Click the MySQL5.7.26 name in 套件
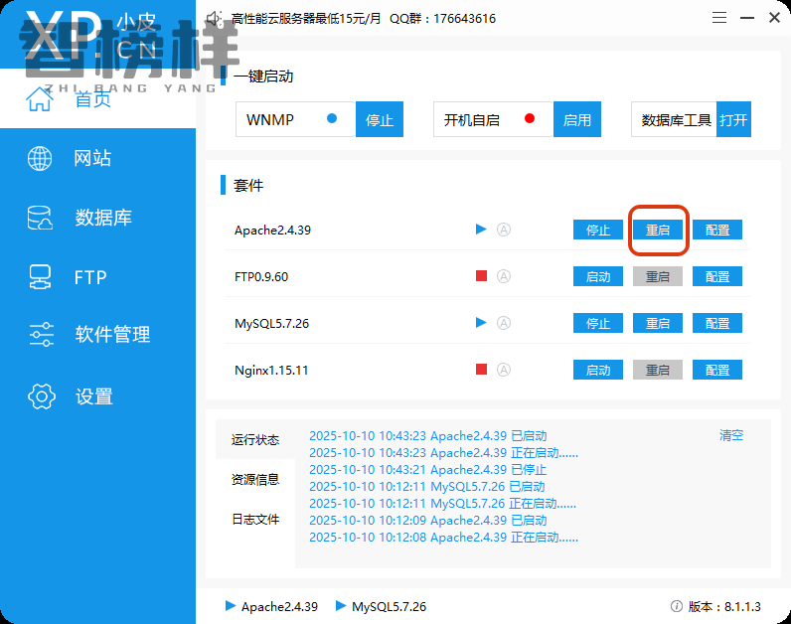The width and height of the screenshot is (791, 624). coord(272,323)
